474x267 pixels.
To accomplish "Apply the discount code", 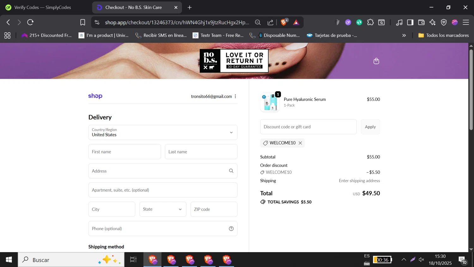I will tap(370, 127).
